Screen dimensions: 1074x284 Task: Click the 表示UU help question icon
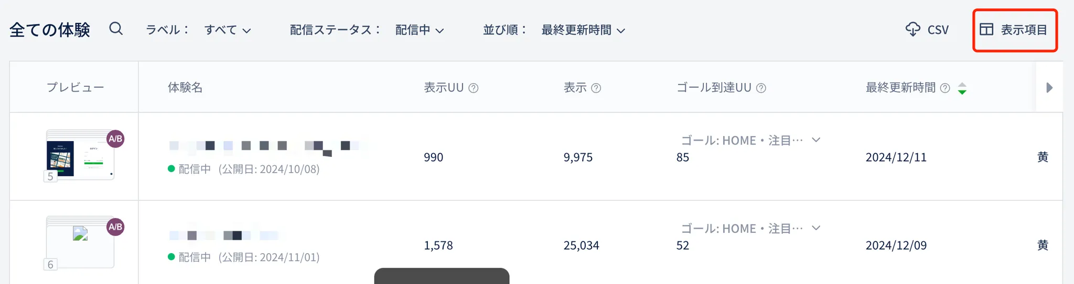473,88
